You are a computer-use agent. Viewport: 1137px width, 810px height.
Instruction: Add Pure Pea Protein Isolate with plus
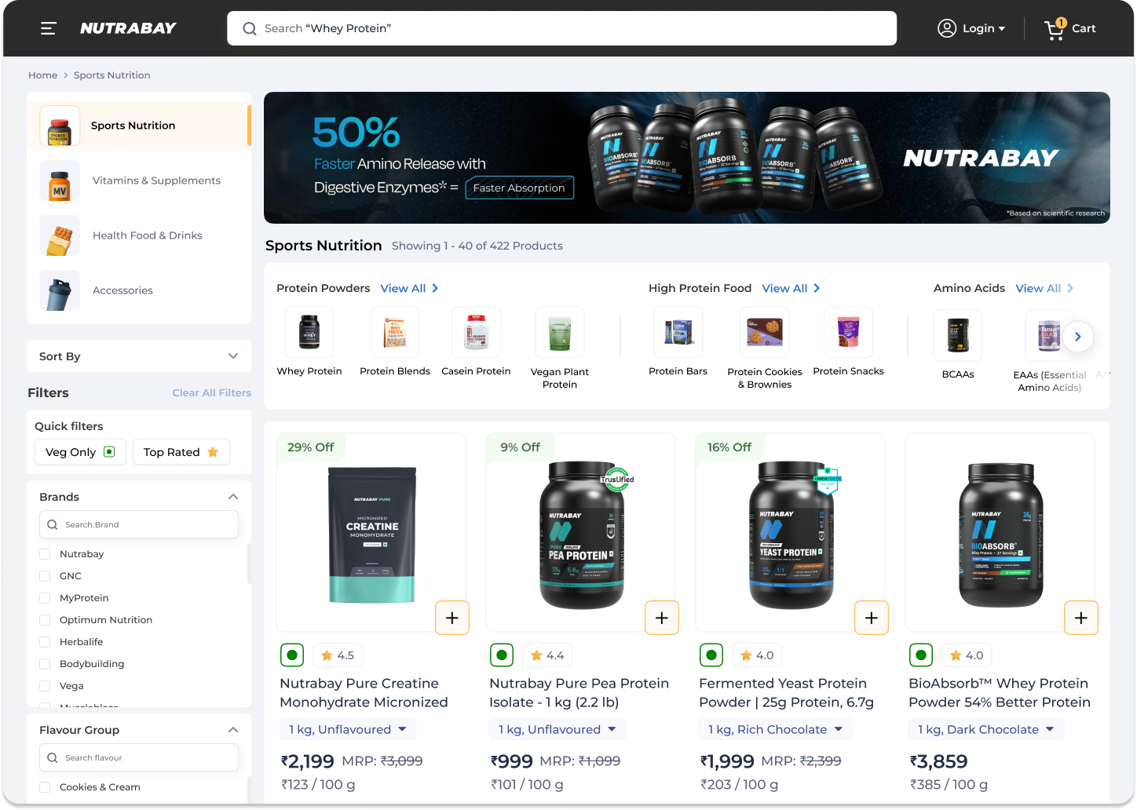click(x=662, y=618)
